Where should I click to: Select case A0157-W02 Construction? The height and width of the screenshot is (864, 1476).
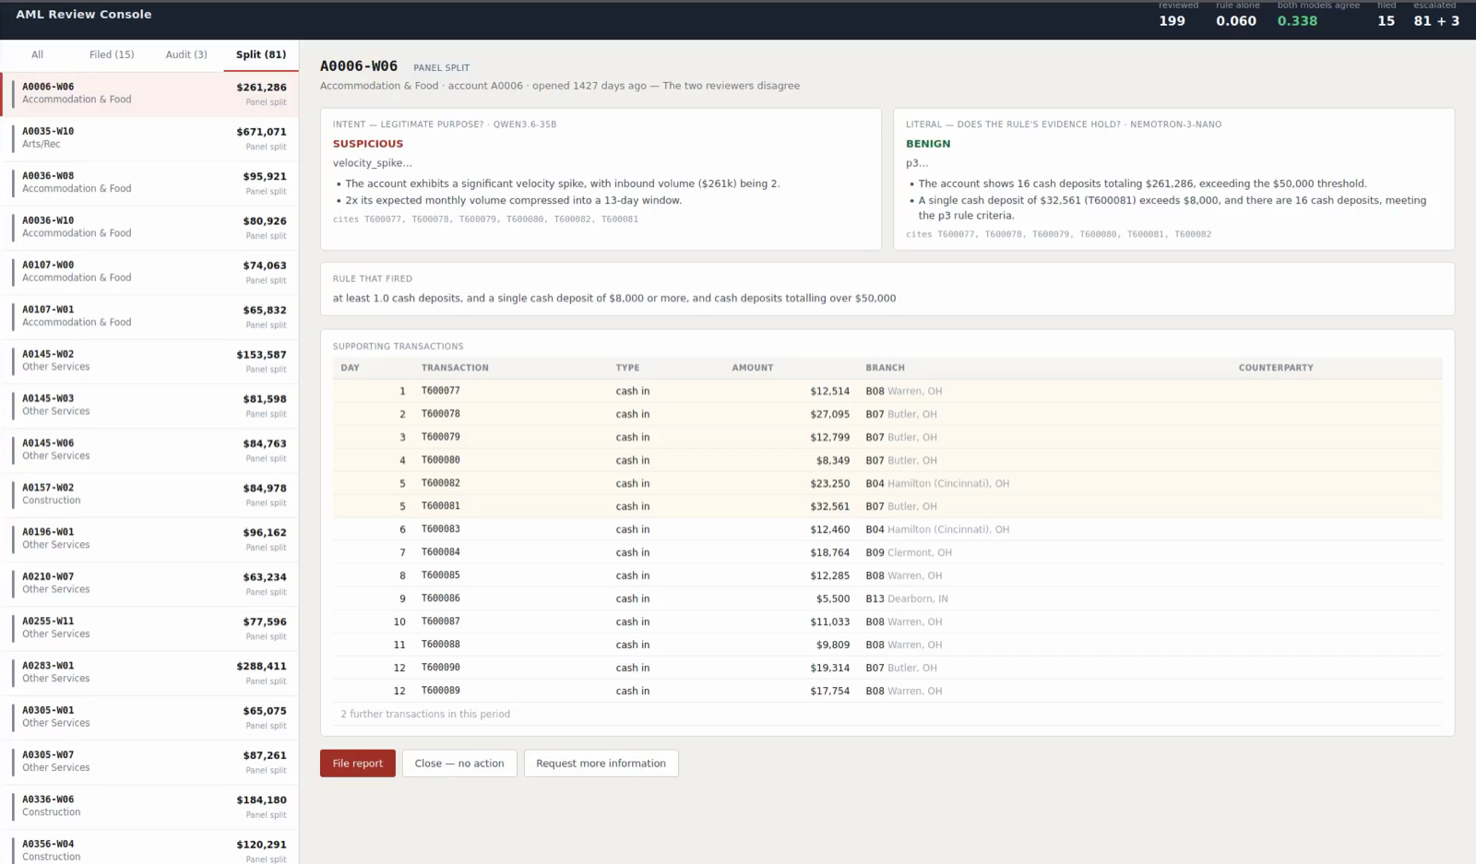(149, 495)
